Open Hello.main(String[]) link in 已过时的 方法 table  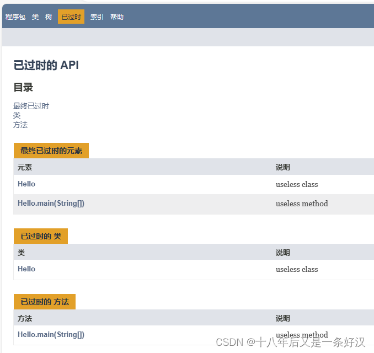[x=51, y=334]
